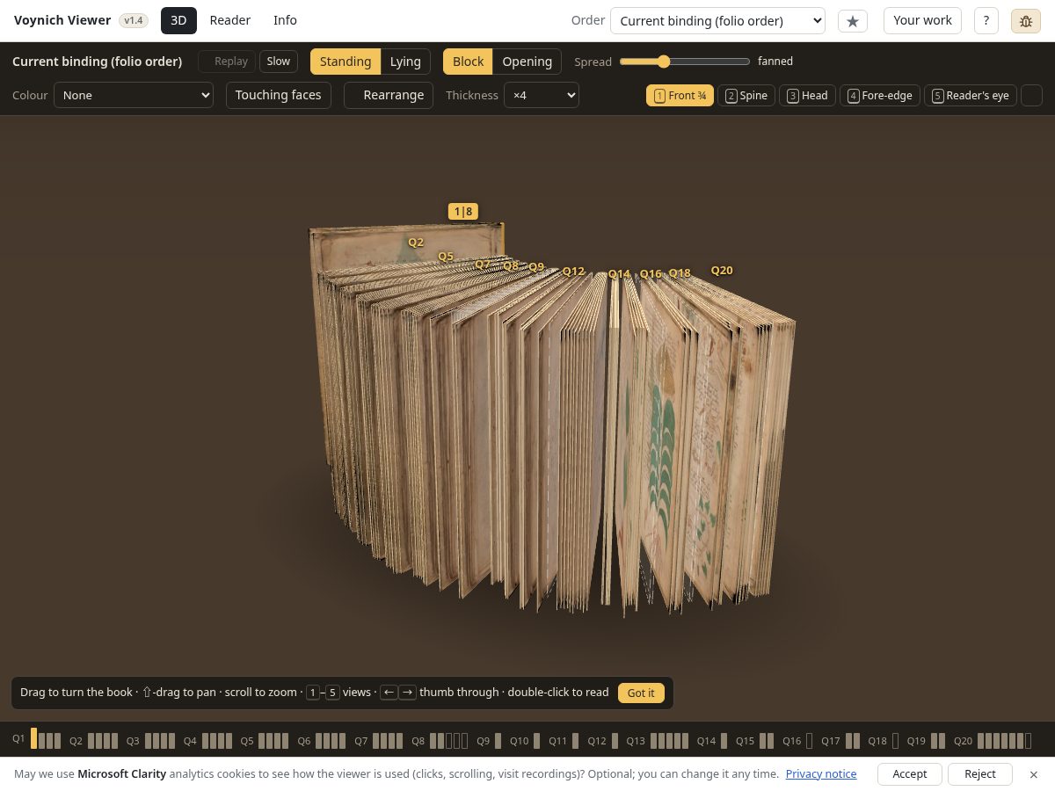The height and width of the screenshot is (791, 1055).
Task: Click the Q5 quire label on the book
Action: click(446, 257)
